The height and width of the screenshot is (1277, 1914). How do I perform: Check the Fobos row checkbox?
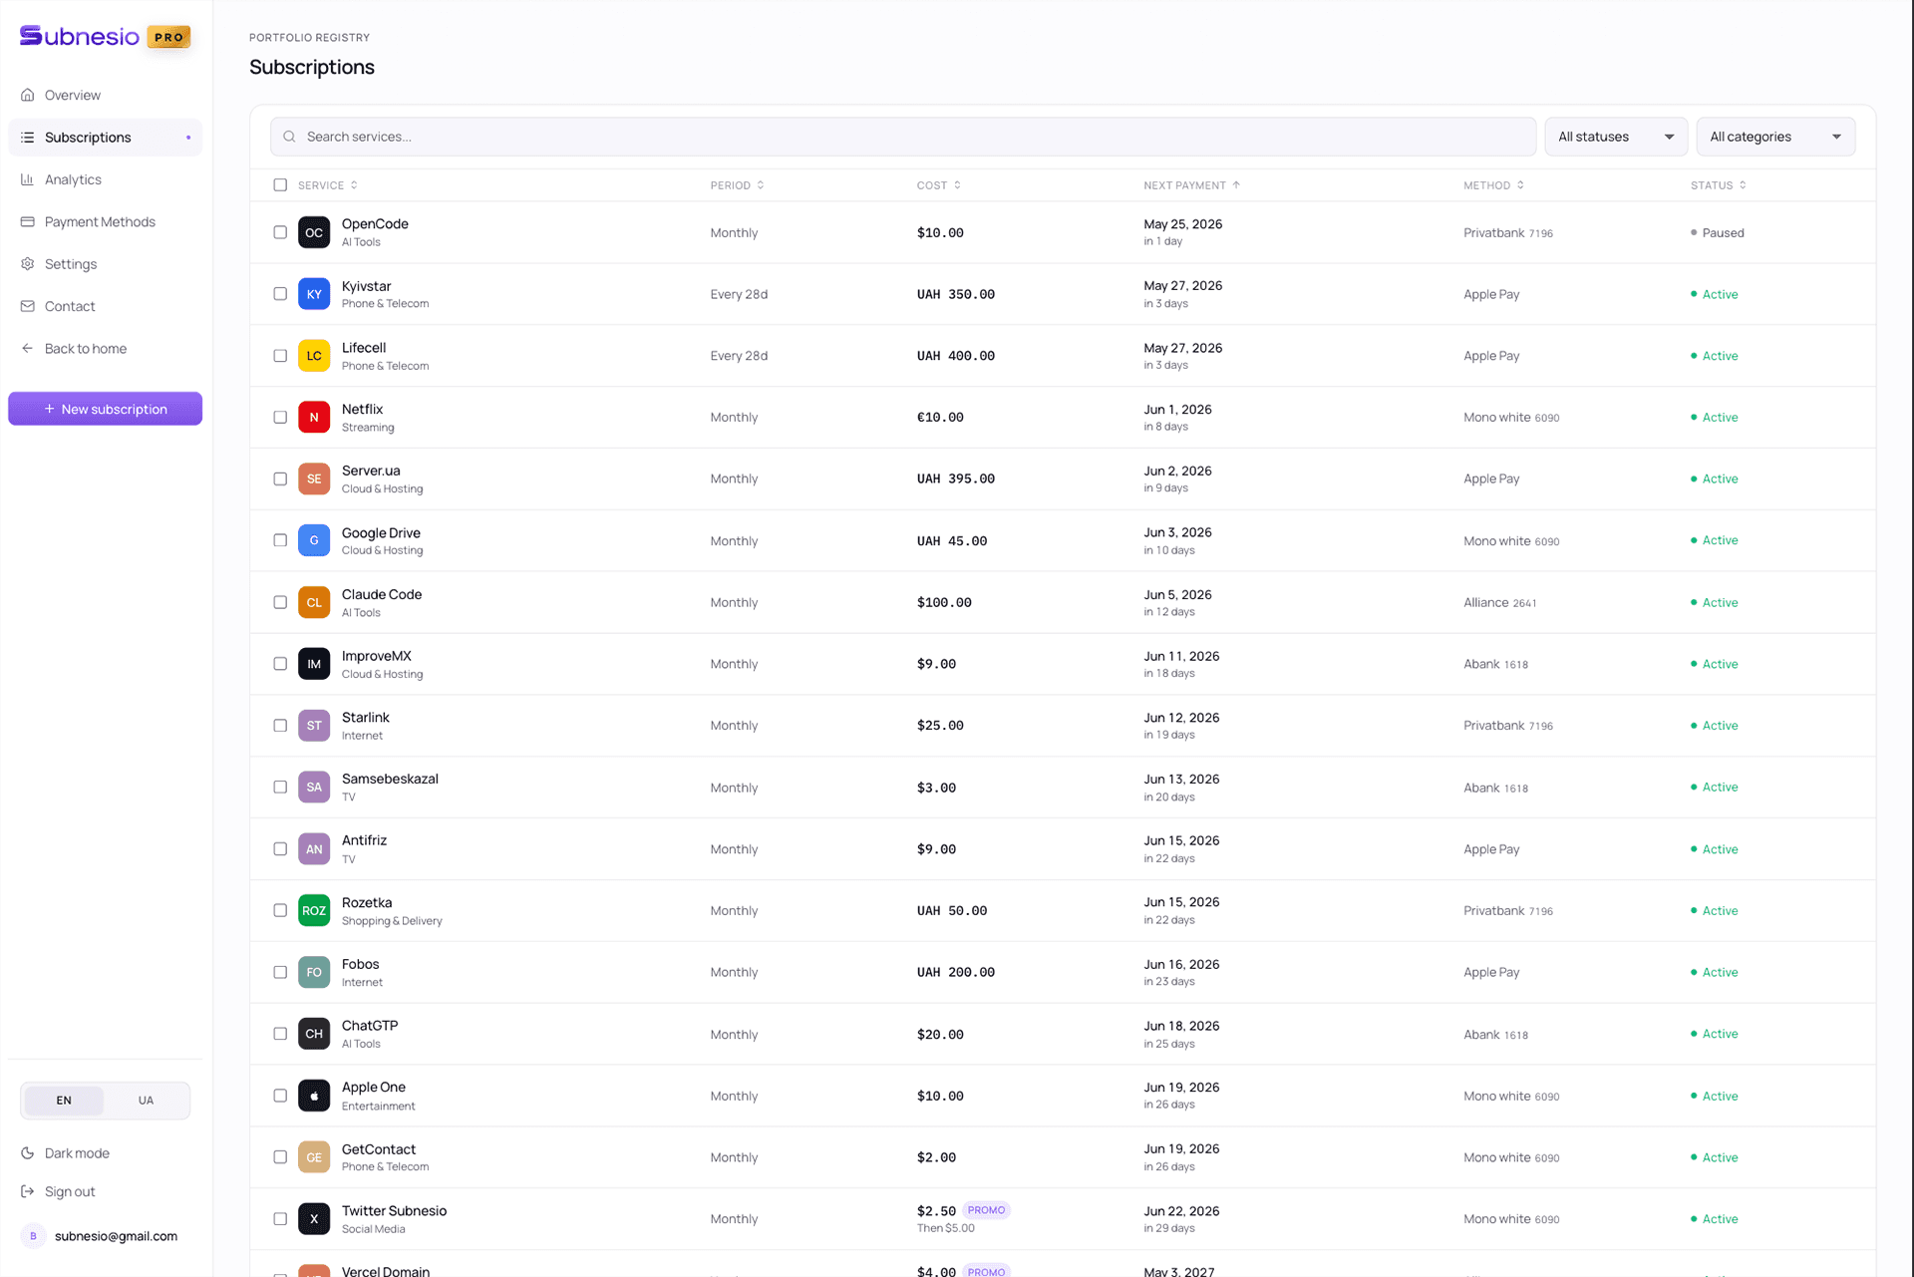point(280,972)
